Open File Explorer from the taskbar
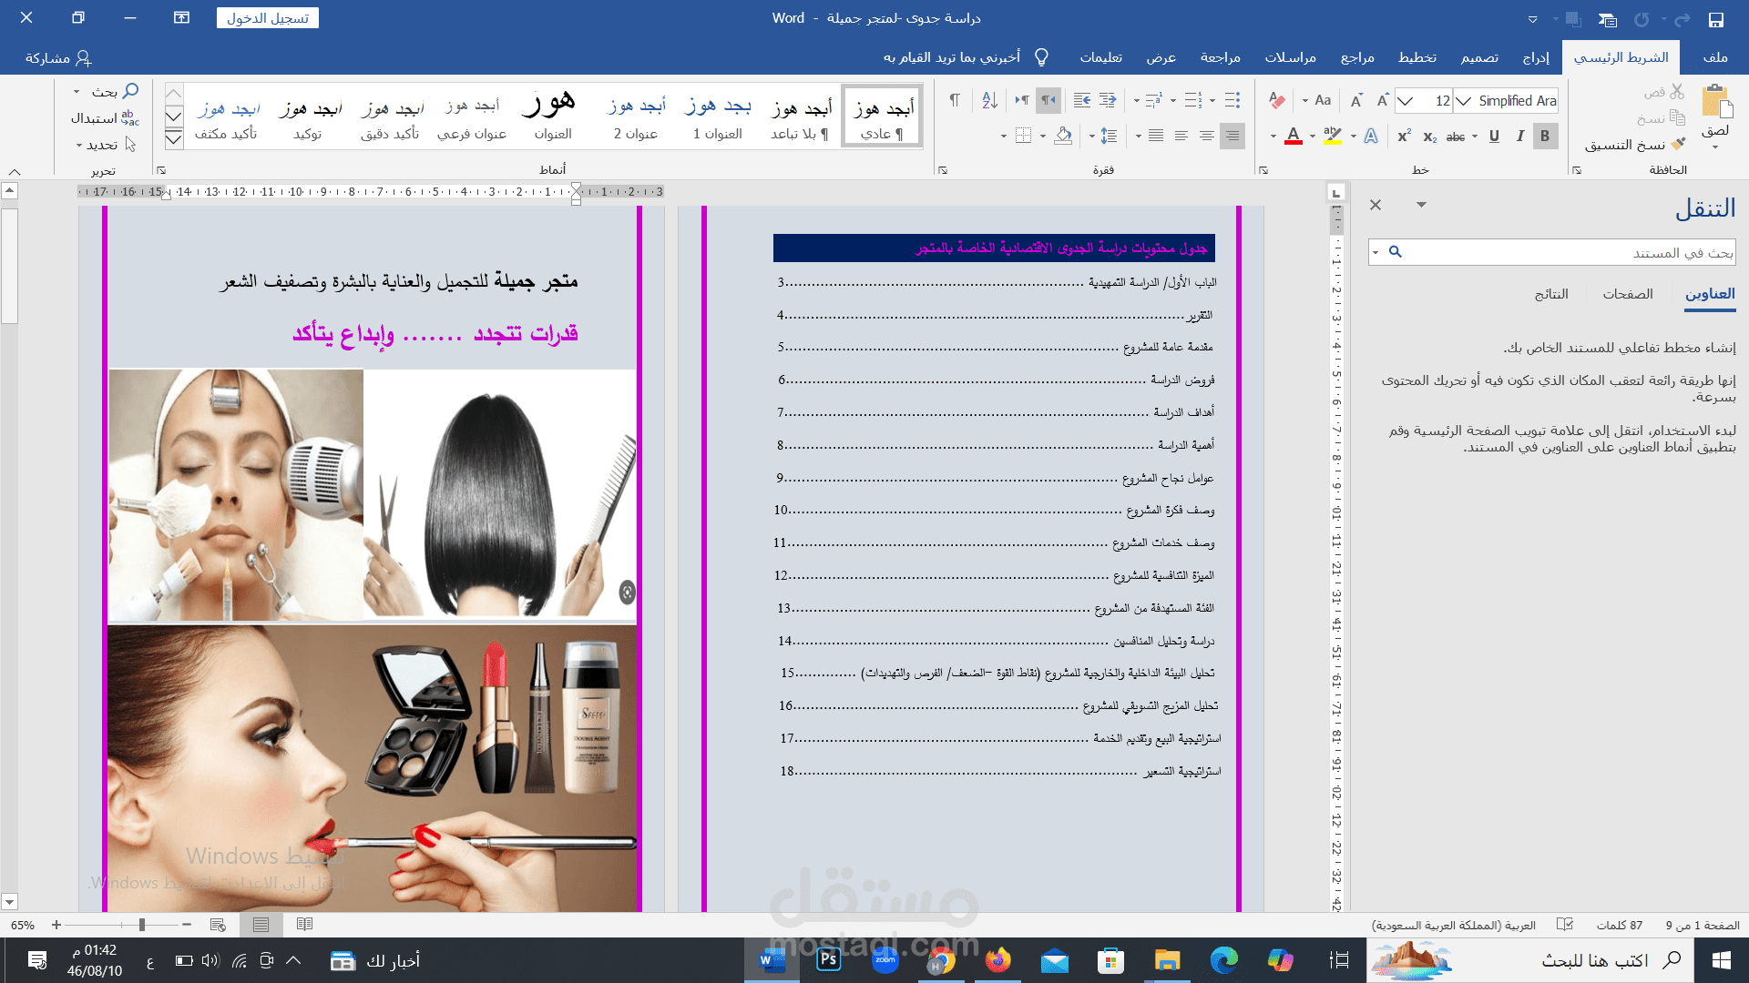This screenshot has width=1749, height=983. [x=1167, y=960]
